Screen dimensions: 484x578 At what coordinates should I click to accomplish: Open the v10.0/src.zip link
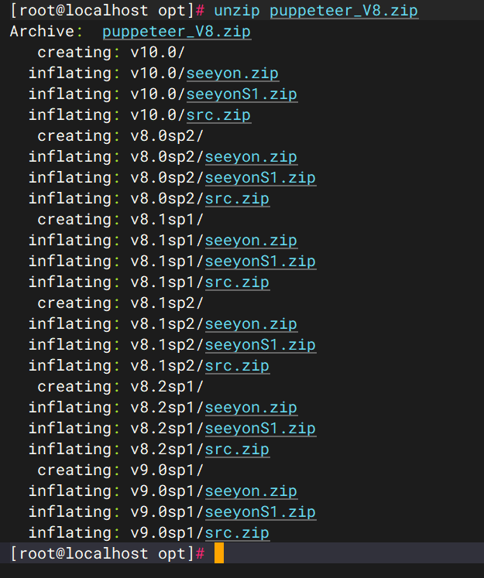point(218,115)
